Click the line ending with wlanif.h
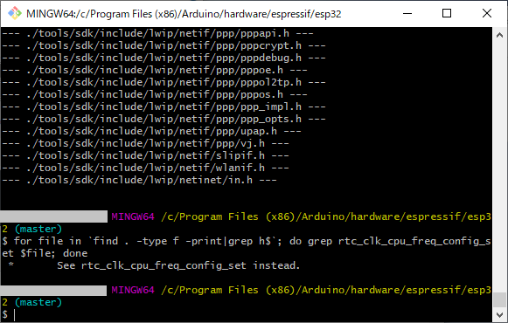This screenshot has height=323, width=508. [145, 168]
